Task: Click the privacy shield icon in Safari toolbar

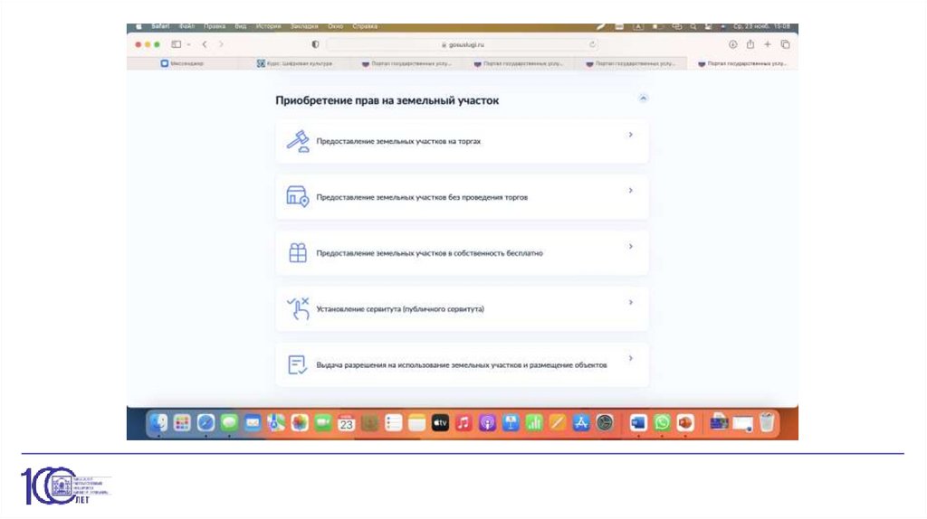Action: coord(315,44)
